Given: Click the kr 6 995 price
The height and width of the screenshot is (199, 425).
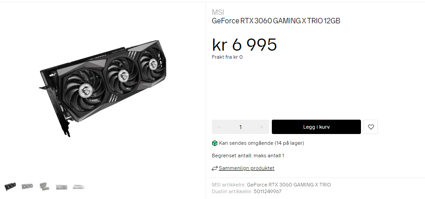Looking at the screenshot, I should [244, 45].
